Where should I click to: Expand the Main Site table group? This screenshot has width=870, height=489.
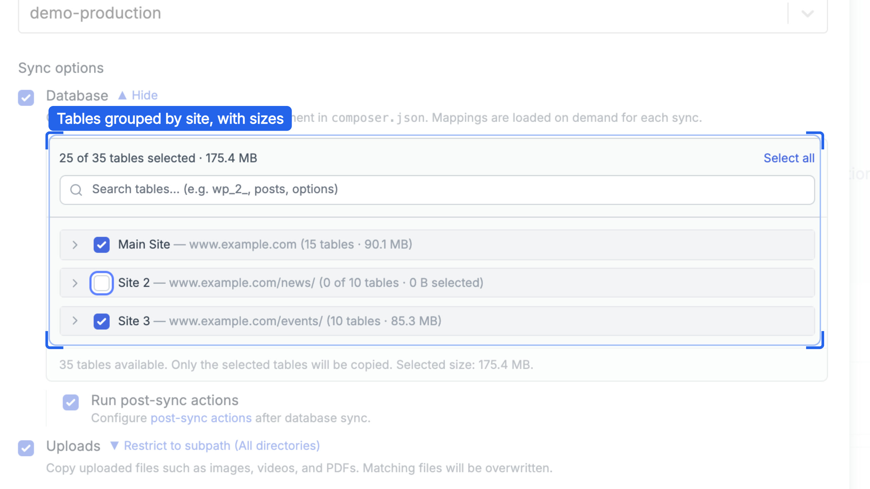pos(75,245)
